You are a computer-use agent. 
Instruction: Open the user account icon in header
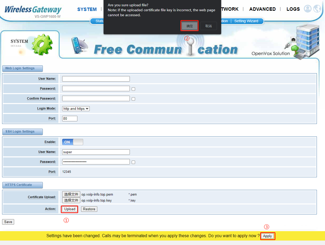click(308, 9)
